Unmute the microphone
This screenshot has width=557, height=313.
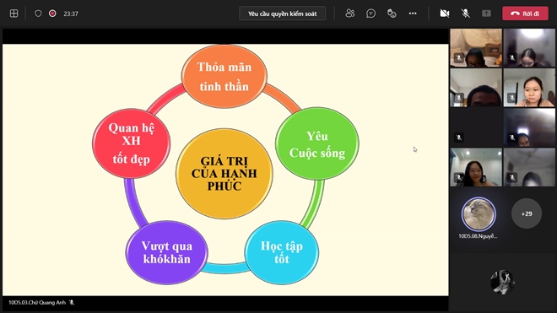465,13
